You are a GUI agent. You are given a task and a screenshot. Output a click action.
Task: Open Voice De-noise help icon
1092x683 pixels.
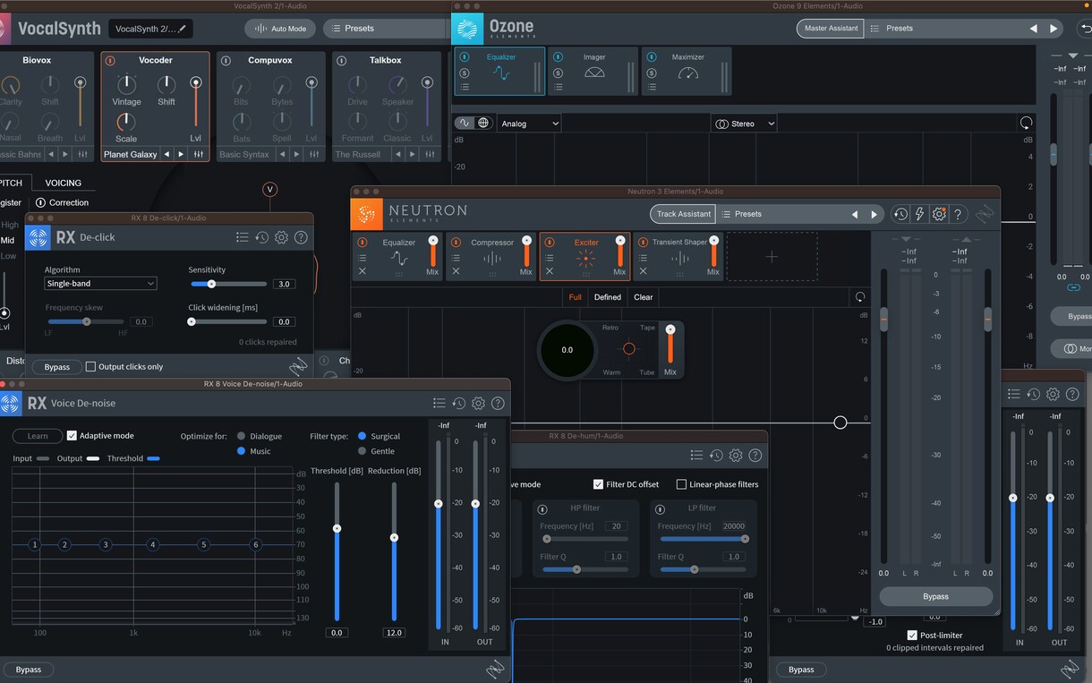498,404
